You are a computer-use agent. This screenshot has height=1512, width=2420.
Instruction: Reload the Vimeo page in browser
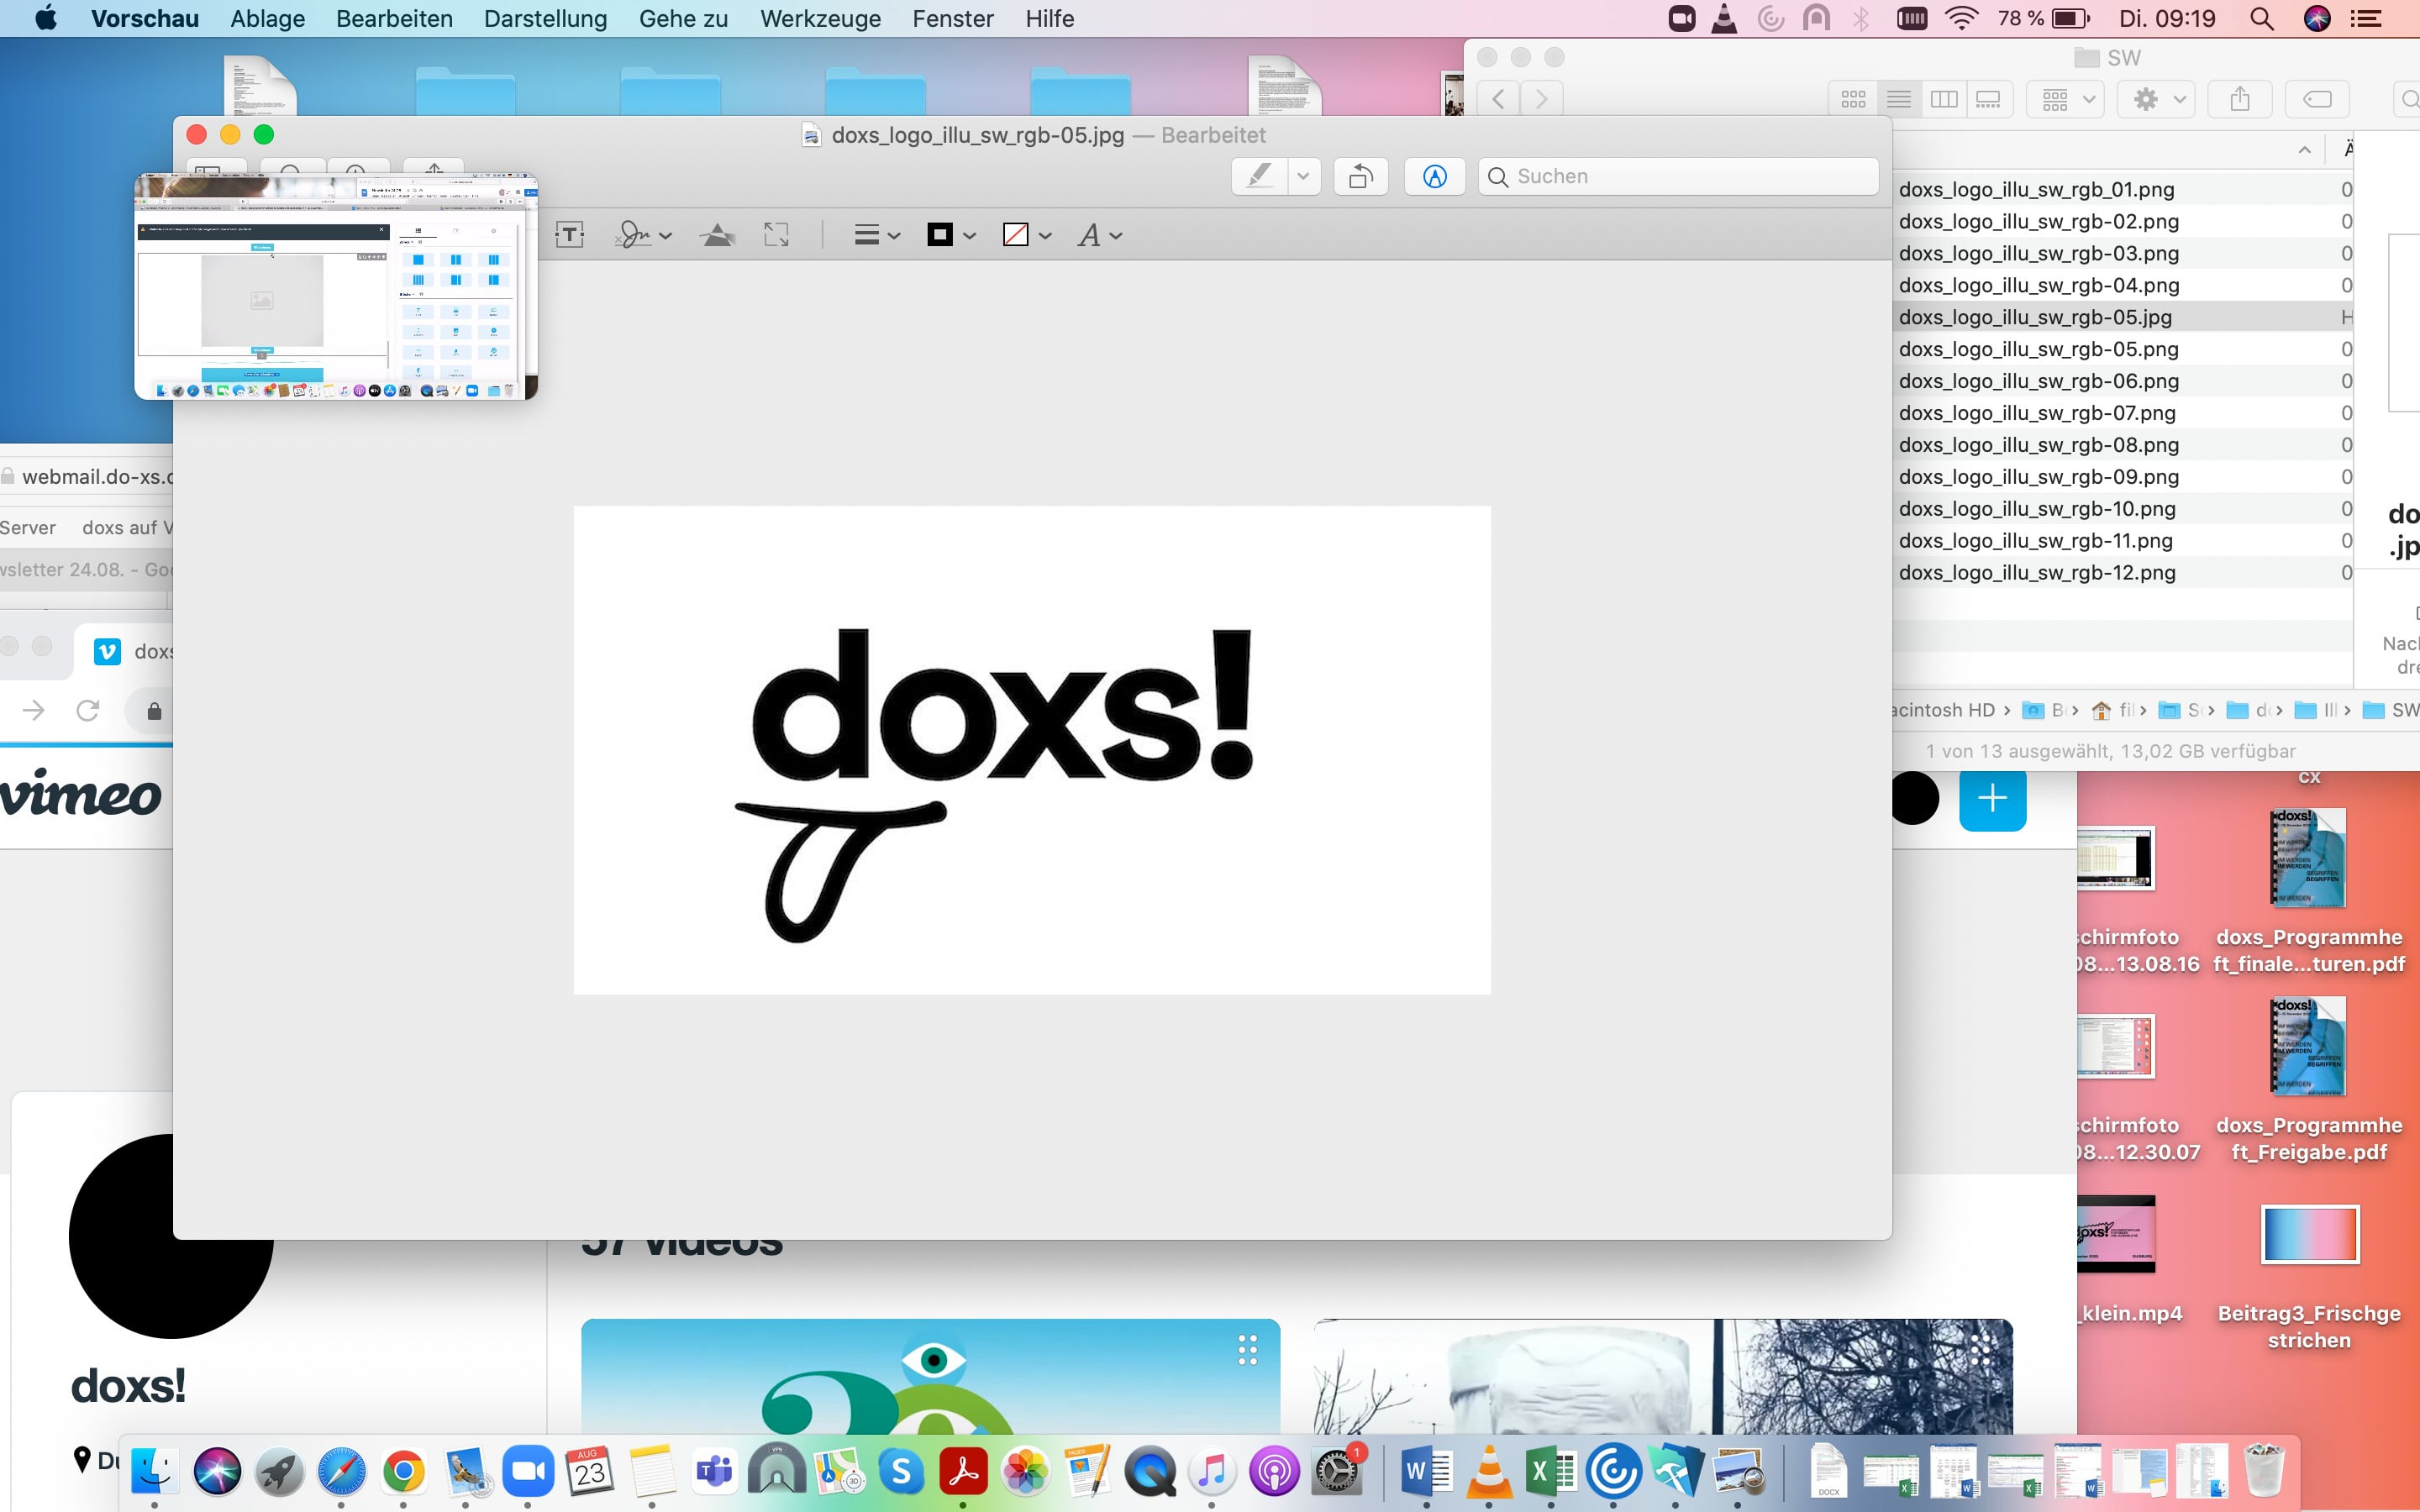88,711
